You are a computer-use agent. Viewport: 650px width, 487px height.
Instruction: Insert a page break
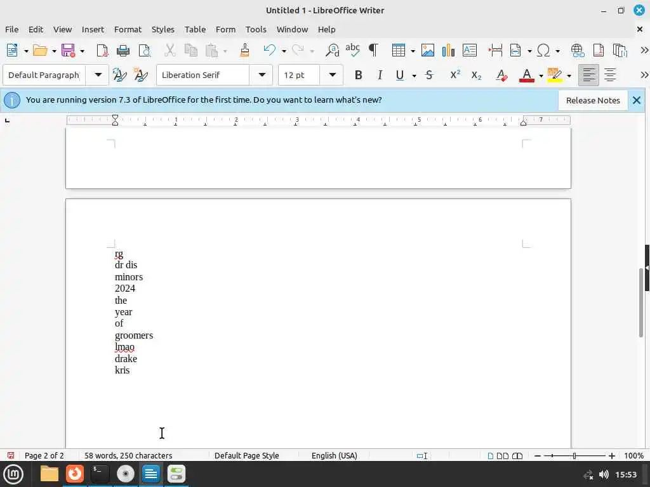(495, 50)
